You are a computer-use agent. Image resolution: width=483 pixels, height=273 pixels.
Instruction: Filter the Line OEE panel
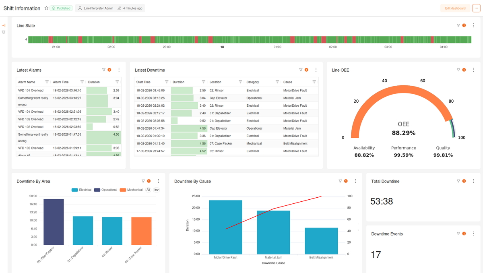(459, 69)
